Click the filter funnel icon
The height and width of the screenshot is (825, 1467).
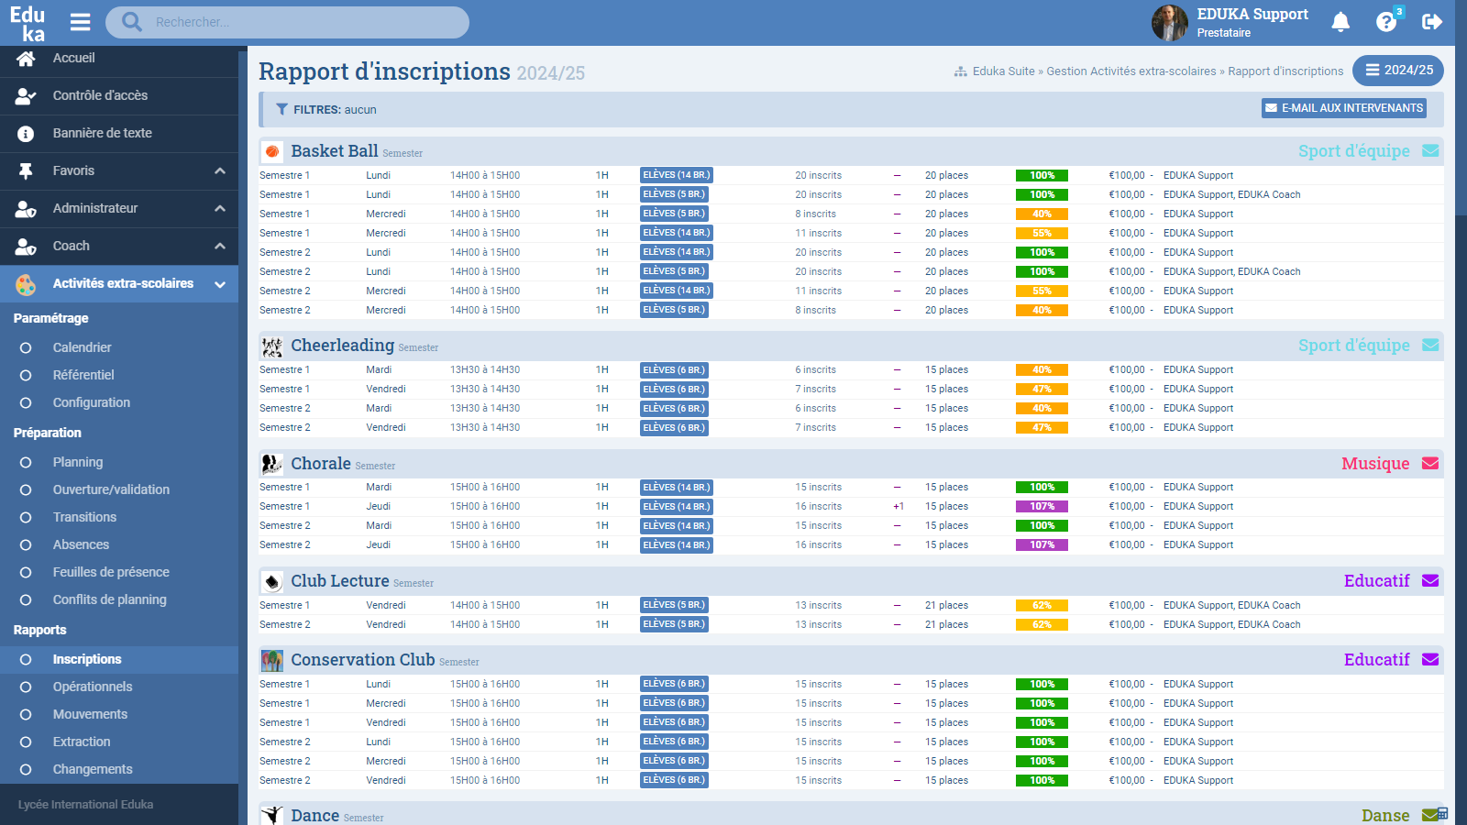pos(281,109)
